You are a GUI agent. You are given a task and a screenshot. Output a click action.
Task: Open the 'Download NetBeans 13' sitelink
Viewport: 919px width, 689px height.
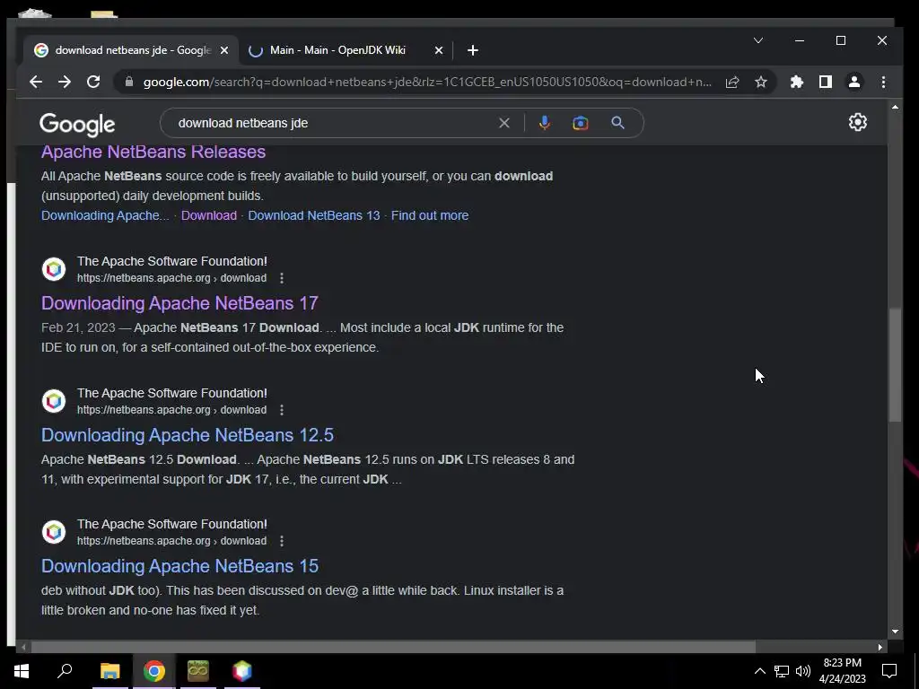pos(314,215)
